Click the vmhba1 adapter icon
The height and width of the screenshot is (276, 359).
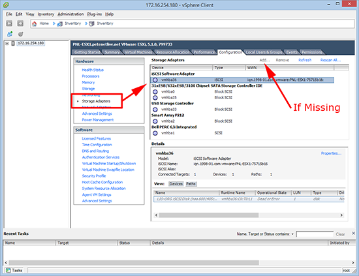155,133
